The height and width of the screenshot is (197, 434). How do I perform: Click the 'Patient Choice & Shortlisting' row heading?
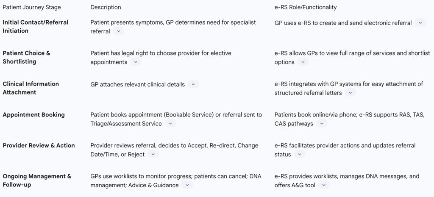26,57
